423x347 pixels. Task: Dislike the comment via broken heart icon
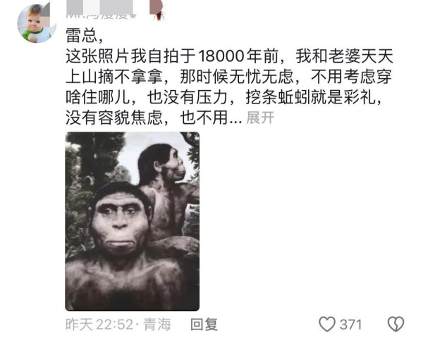point(396,324)
